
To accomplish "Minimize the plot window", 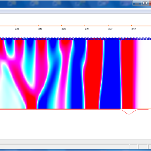I will [137, 3].
